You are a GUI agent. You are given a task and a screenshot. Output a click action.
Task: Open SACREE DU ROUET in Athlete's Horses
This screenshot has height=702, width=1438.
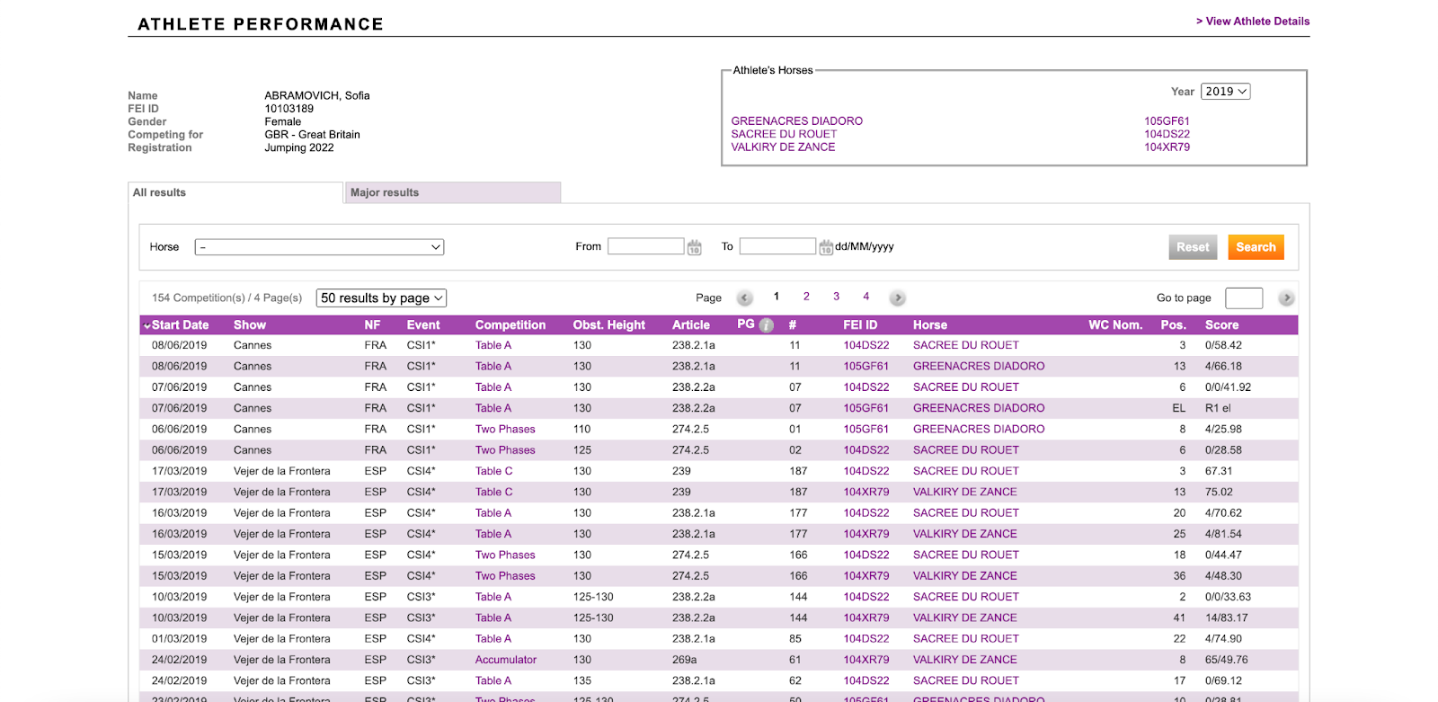(x=784, y=135)
